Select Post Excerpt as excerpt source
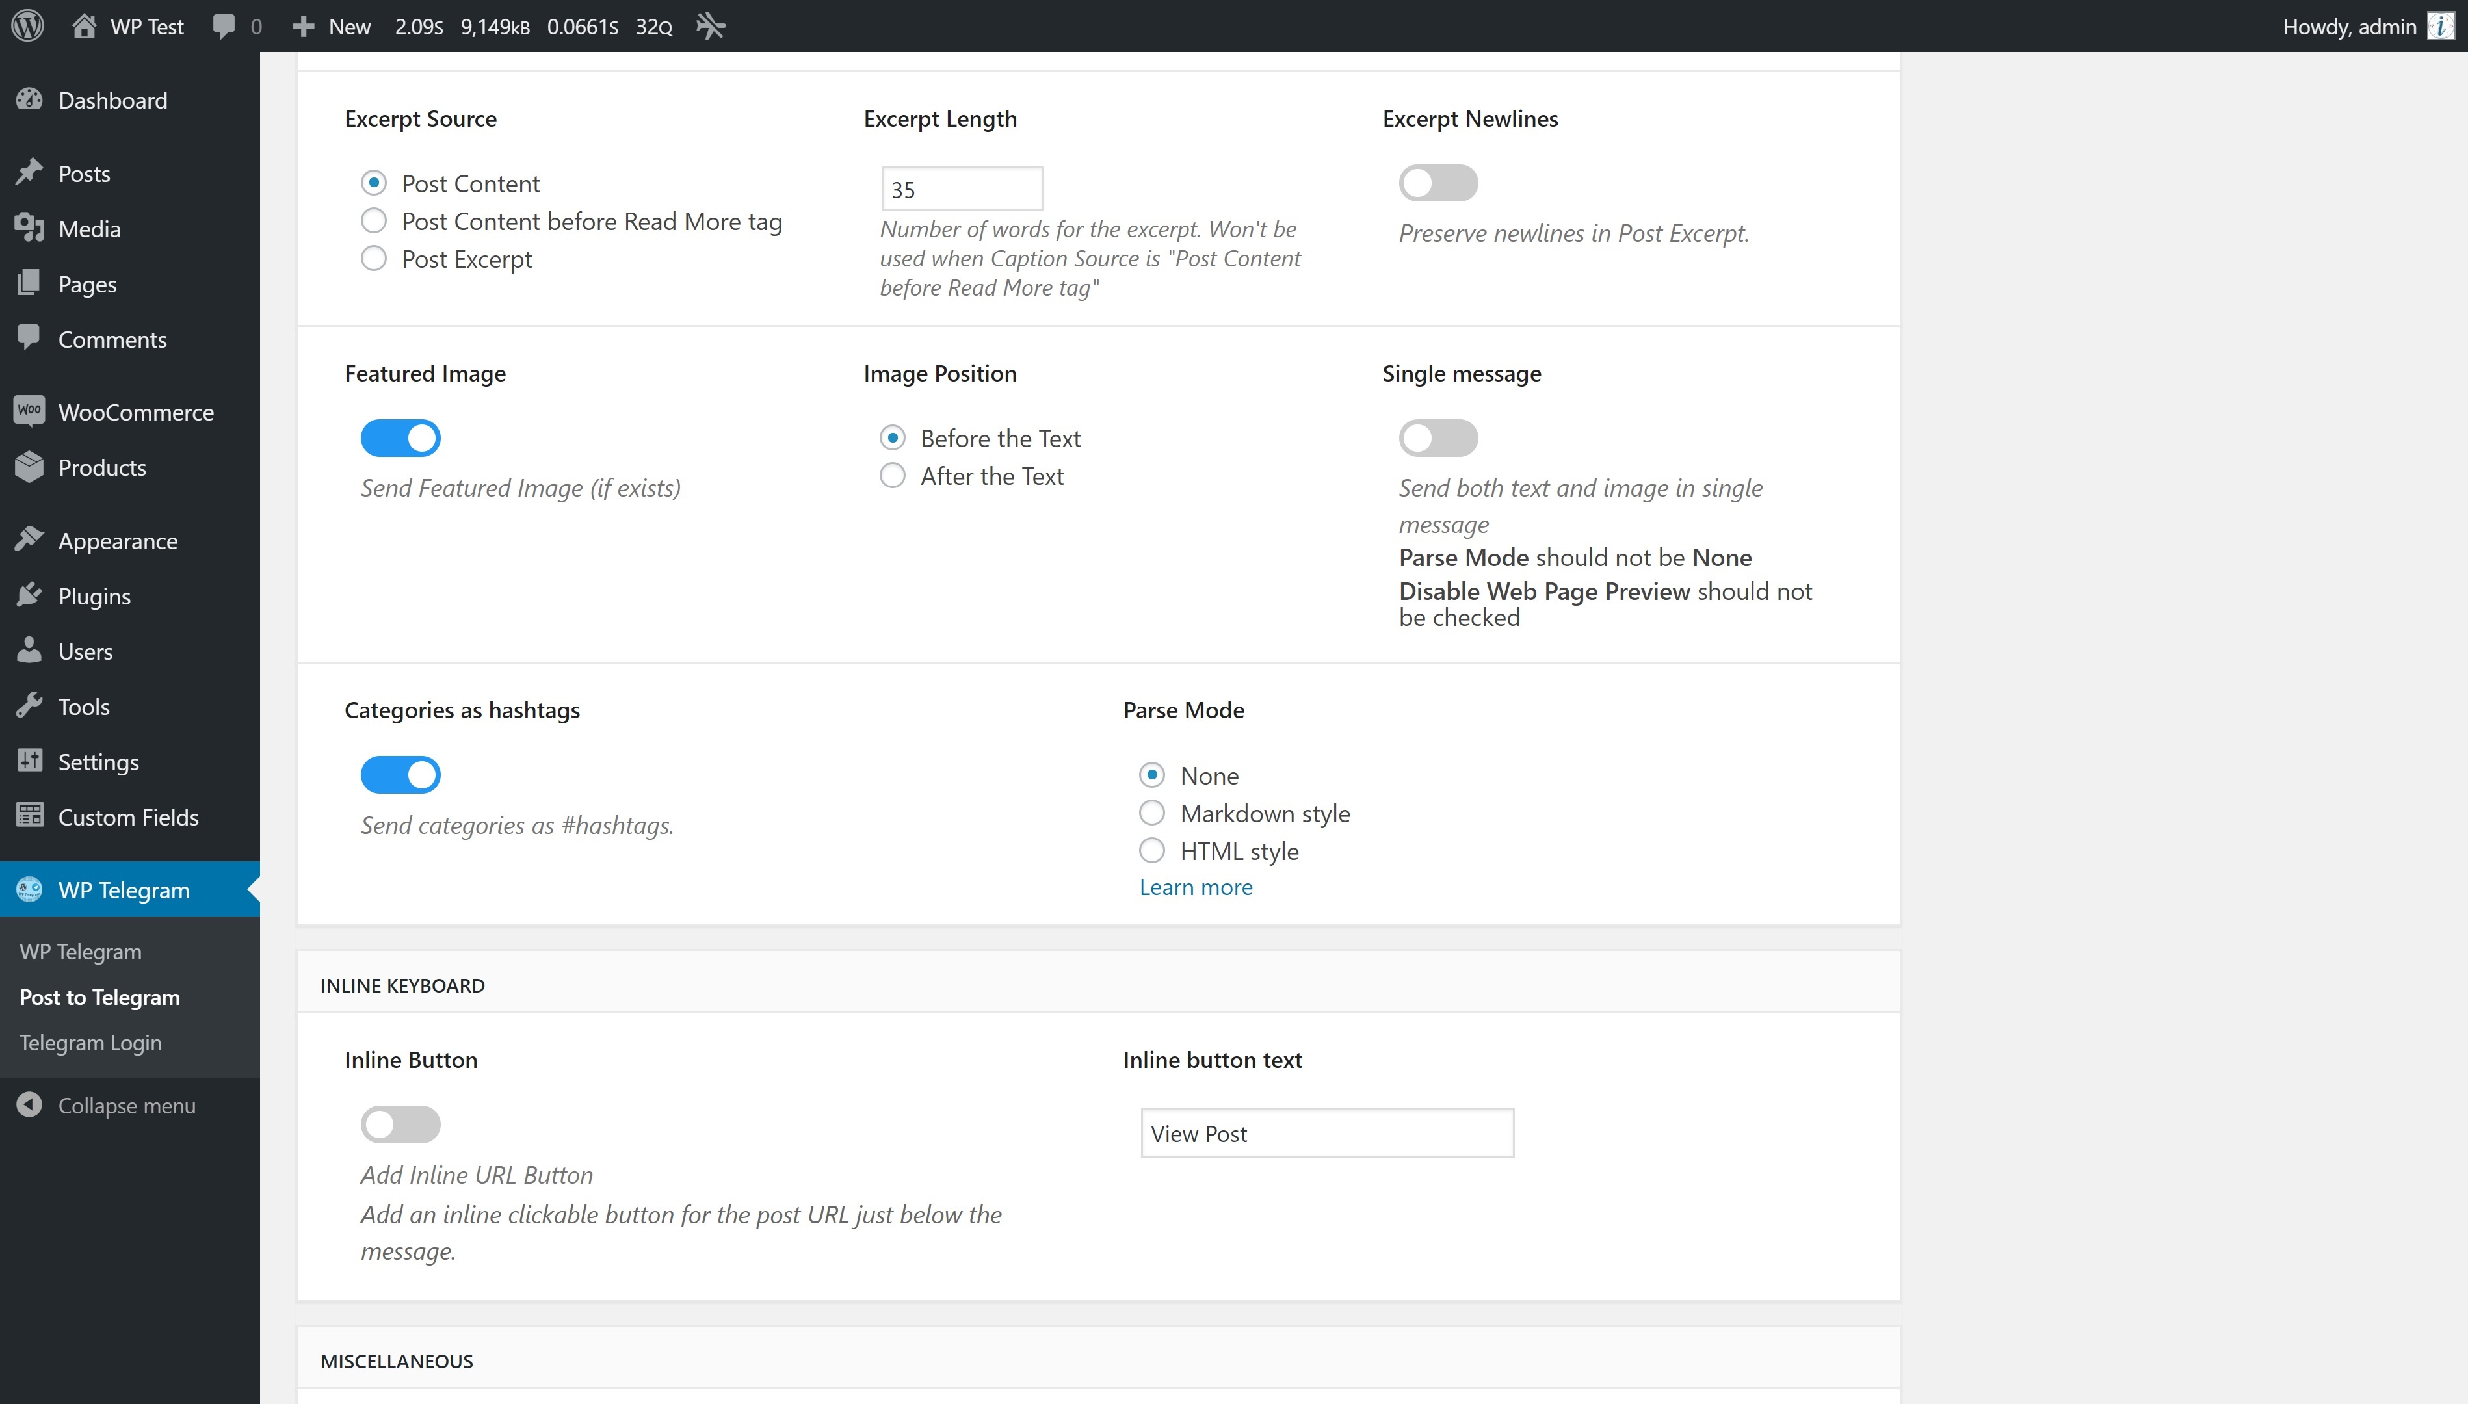 373,259
